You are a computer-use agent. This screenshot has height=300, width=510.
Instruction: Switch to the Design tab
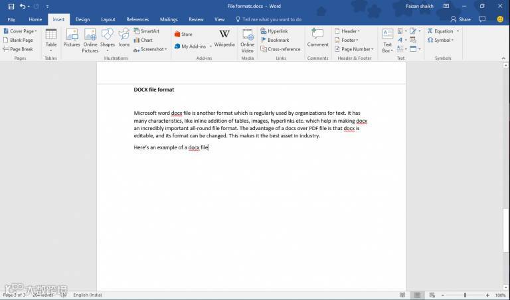click(x=82, y=19)
